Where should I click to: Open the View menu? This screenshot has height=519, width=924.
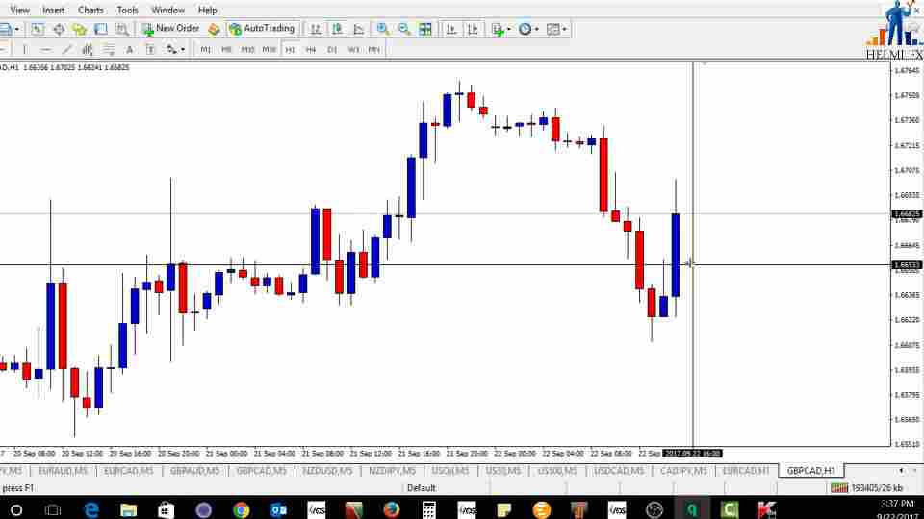tap(19, 10)
